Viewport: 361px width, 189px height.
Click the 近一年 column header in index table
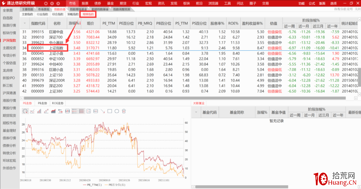(x=332, y=26)
